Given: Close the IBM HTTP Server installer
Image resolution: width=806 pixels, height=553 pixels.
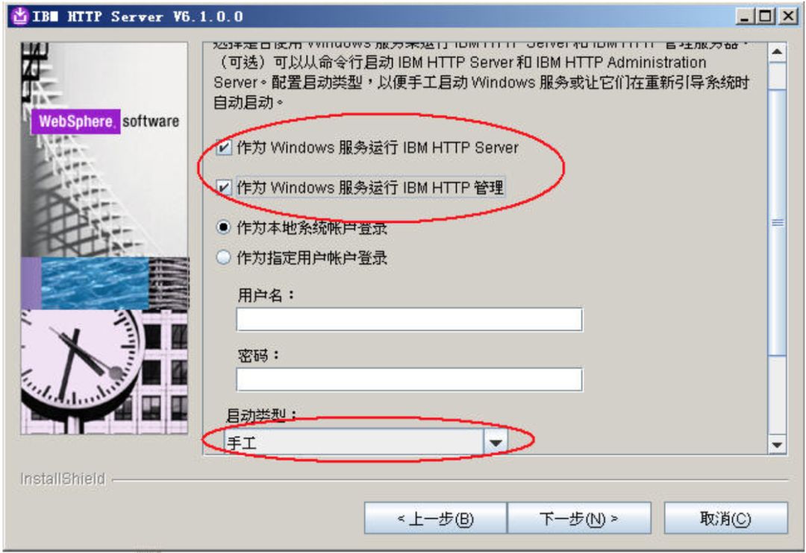Looking at the screenshot, I should pyautogui.click(x=789, y=16).
